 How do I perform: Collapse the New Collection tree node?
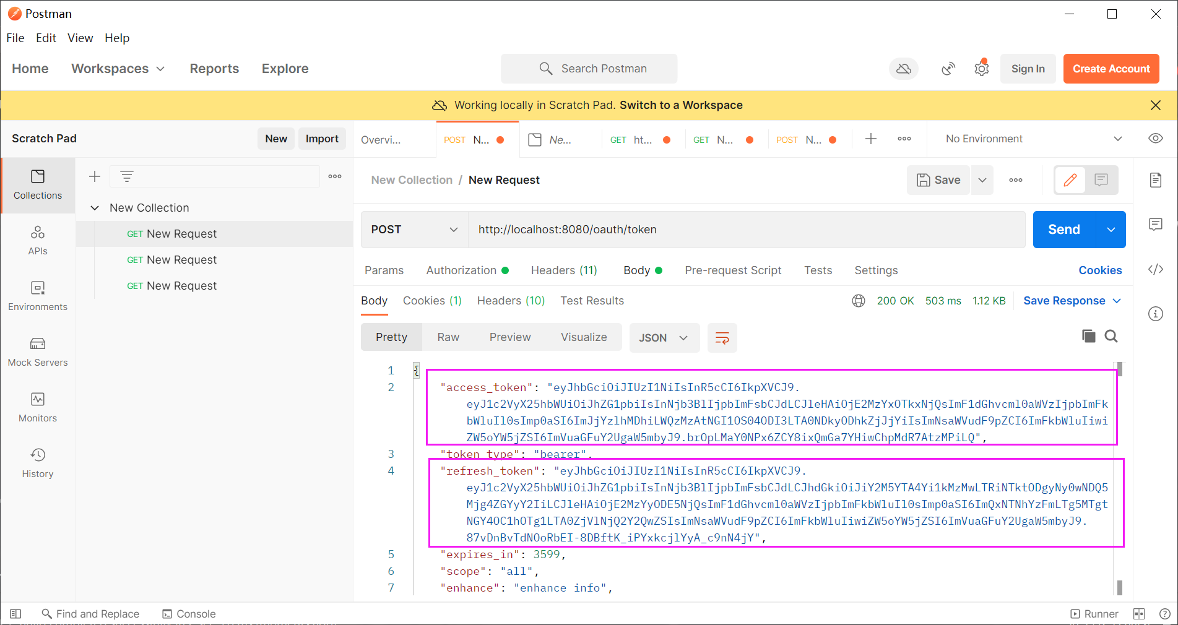95,208
